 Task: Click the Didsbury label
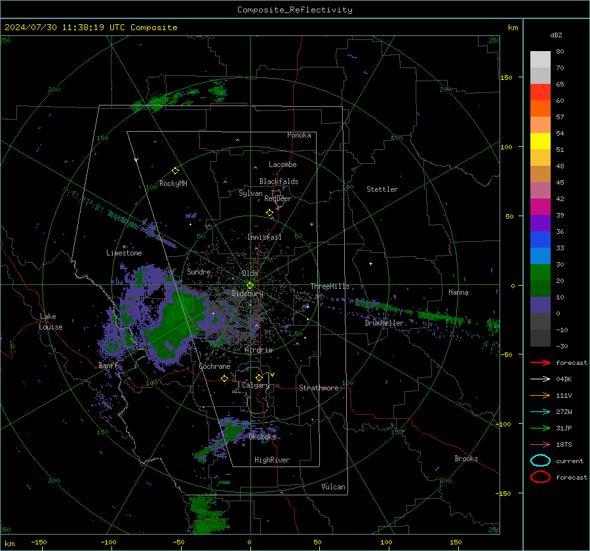[248, 294]
